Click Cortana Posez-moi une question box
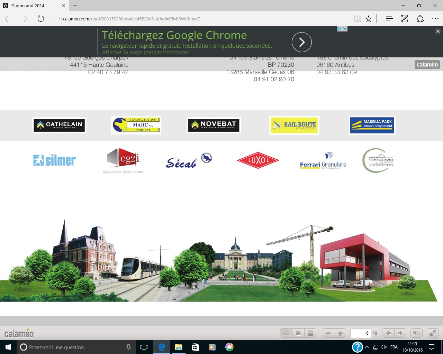This screenshot has width=443, height=354. [76, 347]
